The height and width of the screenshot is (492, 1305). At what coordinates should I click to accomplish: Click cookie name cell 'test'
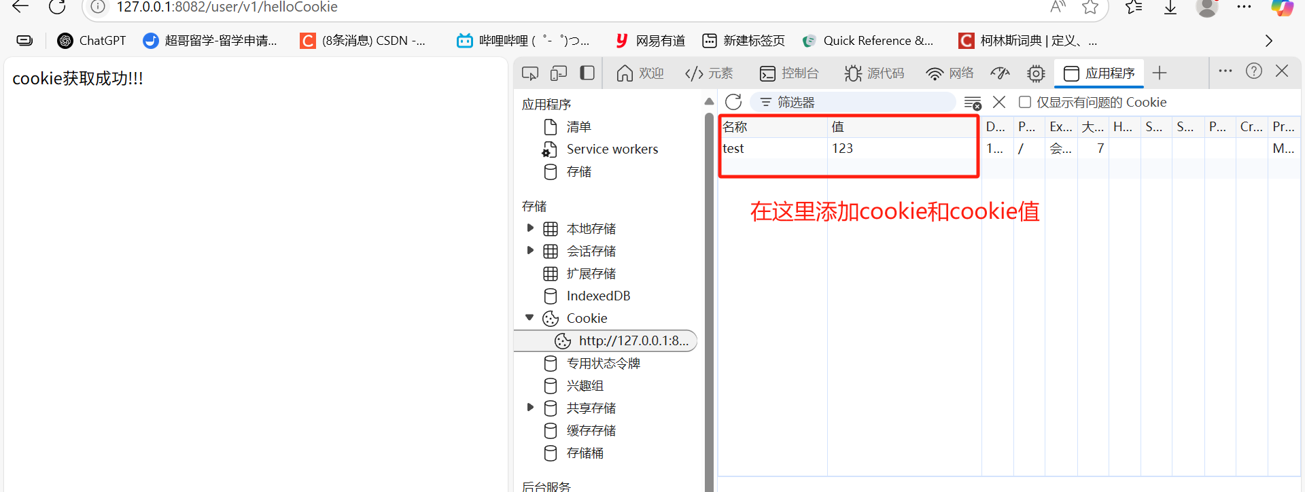click(773, 148)
